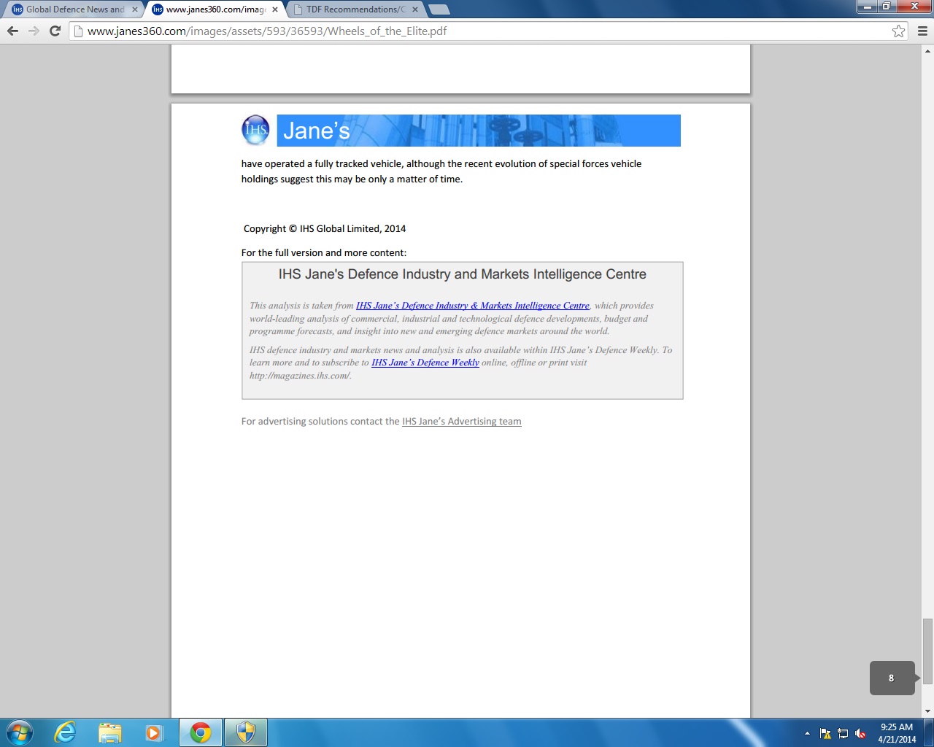This screenshot has height=747, width=934.
Task: Follow the IHS Jane's Advertising team link
Action: tap(462, 422)
